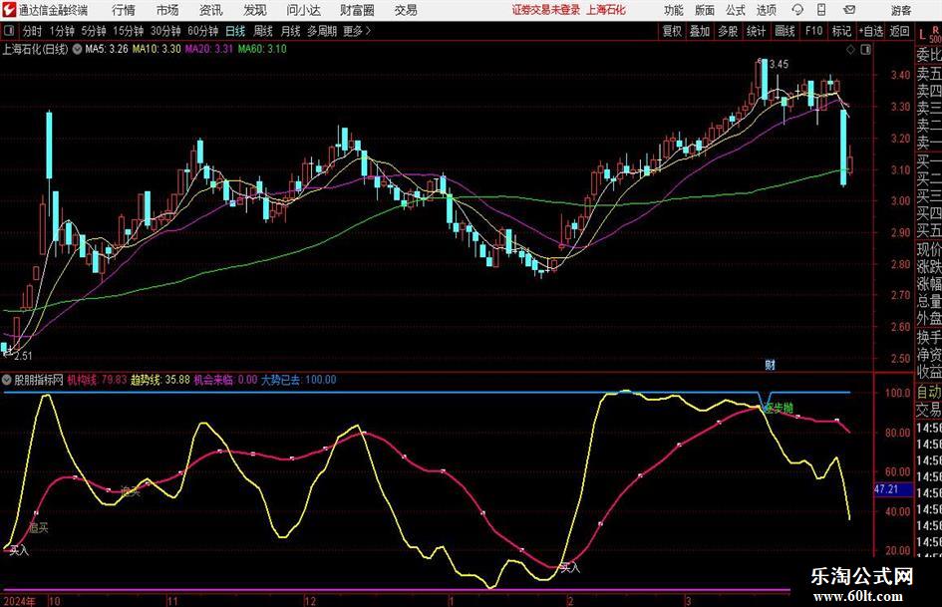This screenshot has height=607, width=942.
Task: Switch to 30分钟 chart period
Action: [x=165, y=31]
